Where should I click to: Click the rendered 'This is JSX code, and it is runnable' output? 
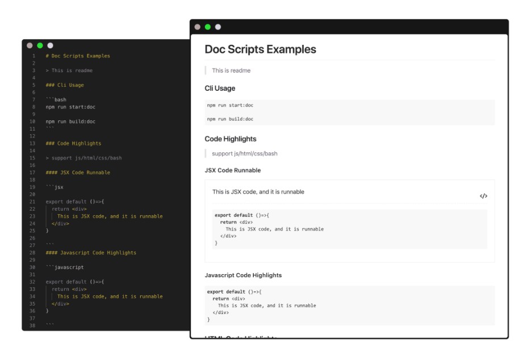[258, 192]
